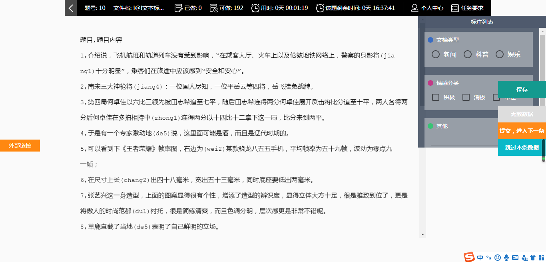
Task: Toggle the punctuation mode icon in Sogou bar
Action: pos(488,258)
